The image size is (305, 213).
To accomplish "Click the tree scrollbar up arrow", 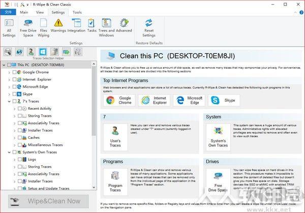I will coord(94,64).
